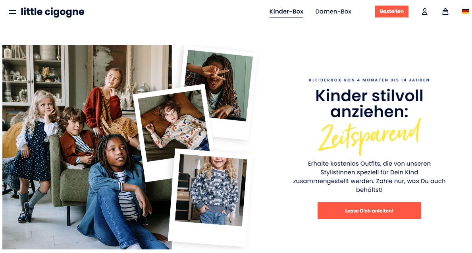
Task: Click the user account icon
Action: [x=424, y=12]
